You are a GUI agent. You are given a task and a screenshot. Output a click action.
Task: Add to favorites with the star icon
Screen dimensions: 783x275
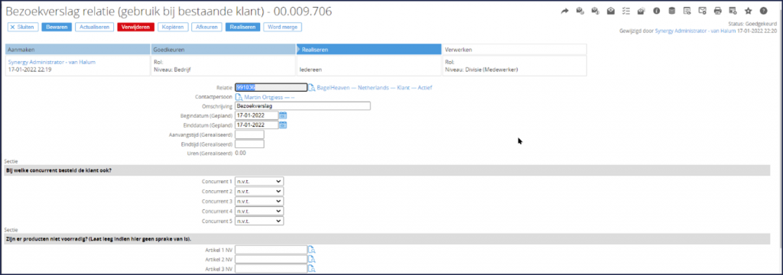748,11
